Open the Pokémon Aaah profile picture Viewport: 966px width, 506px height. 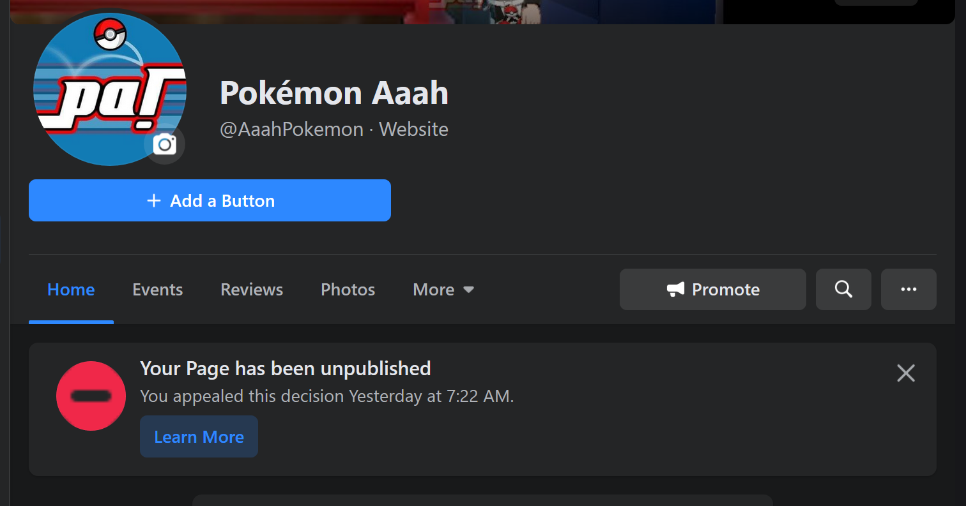click(110, 89)
